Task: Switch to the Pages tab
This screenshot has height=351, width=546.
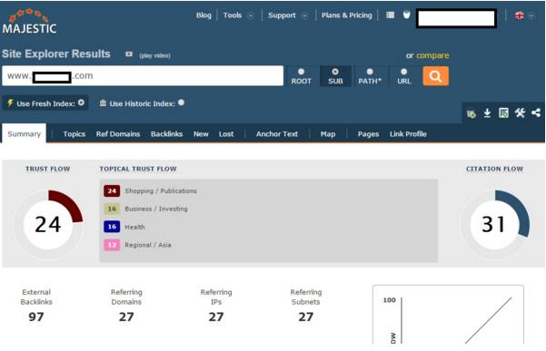Action: point(368,134)
